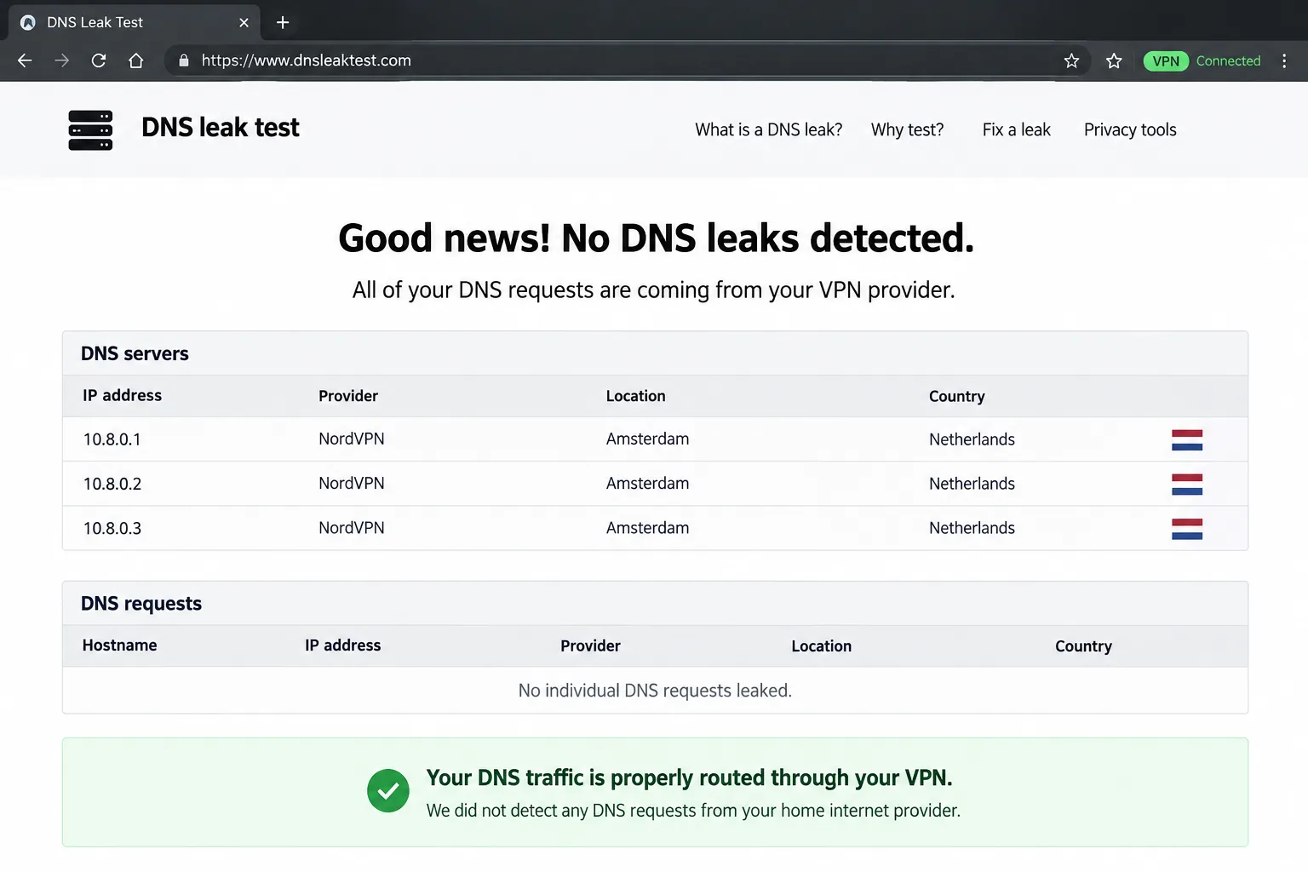The width and height of the screenshot is (1308, 872).
Task: Click 'IP address' header in DNS requests table
Action: point(342,645)
